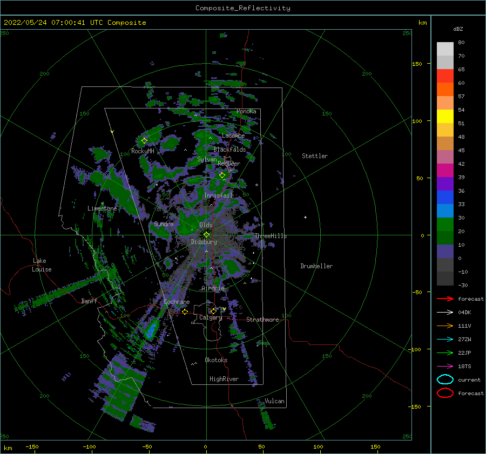Select the red forecast ellipse legend icon
486x454 pixels.
pos(445,393)
